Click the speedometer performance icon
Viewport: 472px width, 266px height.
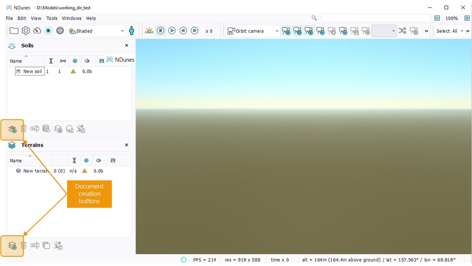tap(37, 31)
